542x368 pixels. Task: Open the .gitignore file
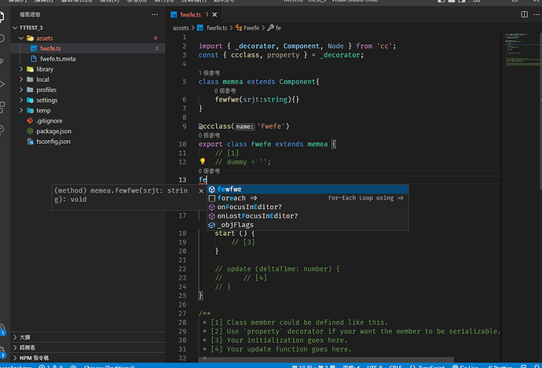point(49,120)
